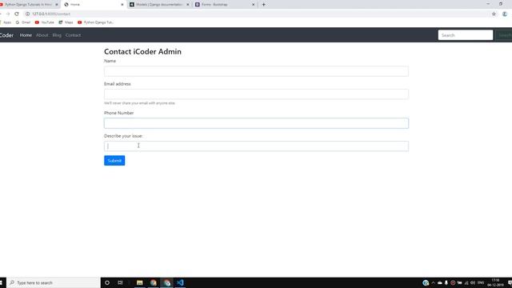This screenshot has width=512, height=288.
Task: Open the Maps bookmark
Action: (66, 22)
